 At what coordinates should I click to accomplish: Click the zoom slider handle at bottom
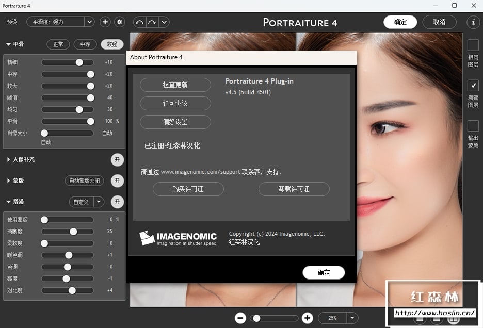(x=256, y=318)
